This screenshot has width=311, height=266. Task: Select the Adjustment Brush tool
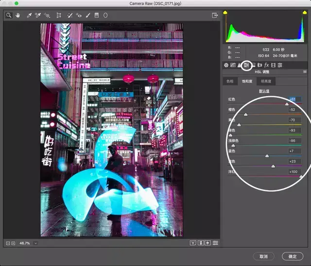pos(88,15)
